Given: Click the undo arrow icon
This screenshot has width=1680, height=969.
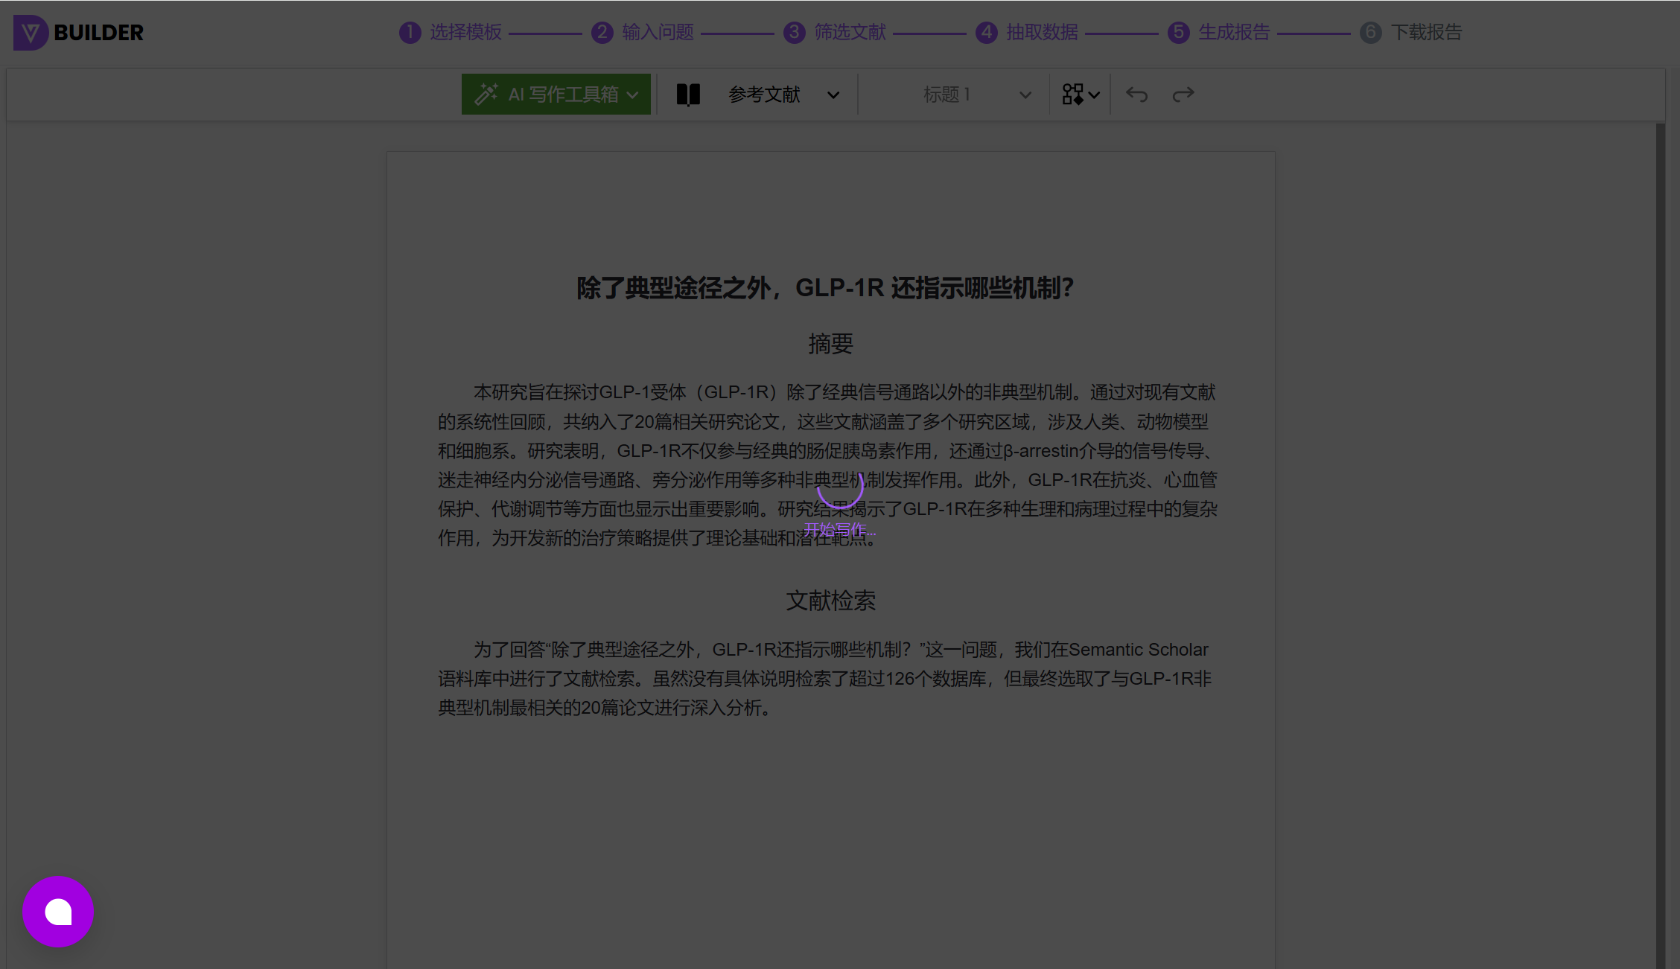Looking at the screenshot, I should point(1136,94).
